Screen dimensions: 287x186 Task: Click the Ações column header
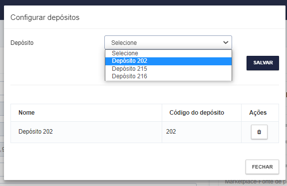[258, 113]
